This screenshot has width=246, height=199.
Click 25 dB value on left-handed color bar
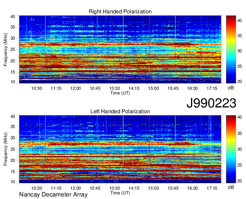click(x=239, y=165)
